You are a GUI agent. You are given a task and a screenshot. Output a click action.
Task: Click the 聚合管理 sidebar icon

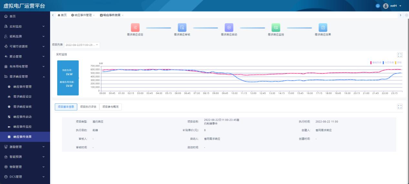[x=5, y=56]
